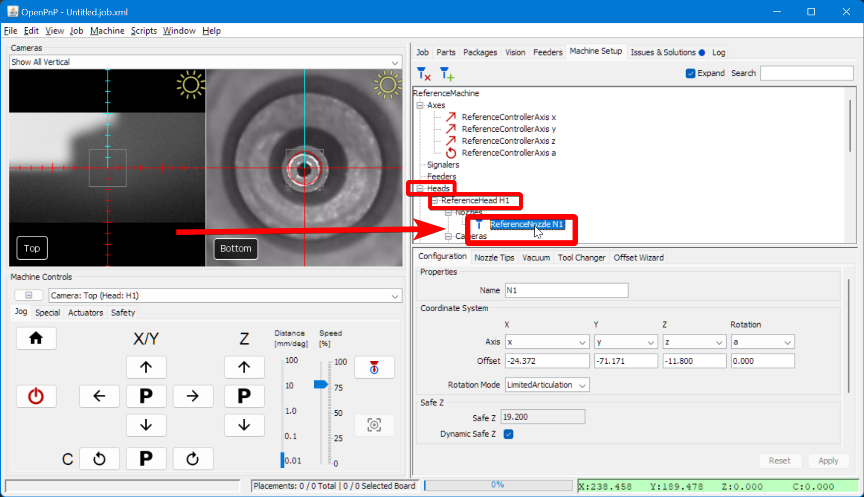Click the capture camera position icon
Viewport: 864px width, 497px height.
click(374, 425)
